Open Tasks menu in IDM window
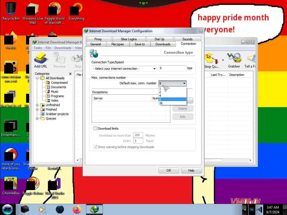Screen dimensions: 287x215 tap(38, 48)
